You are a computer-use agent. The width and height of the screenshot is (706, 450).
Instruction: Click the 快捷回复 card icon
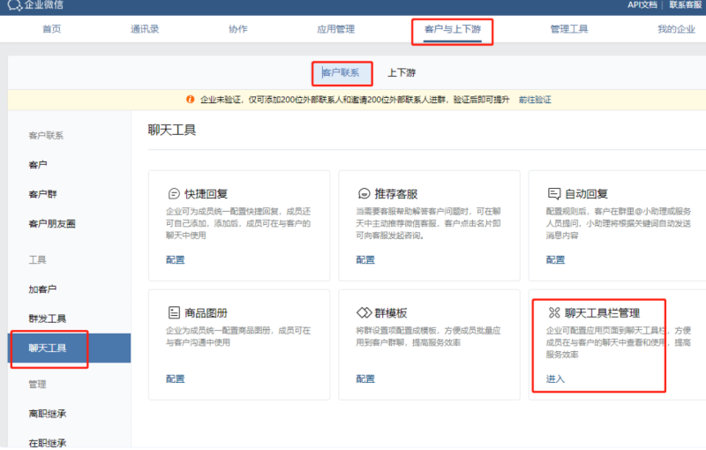pyautogui.click(x=174, y=194)
